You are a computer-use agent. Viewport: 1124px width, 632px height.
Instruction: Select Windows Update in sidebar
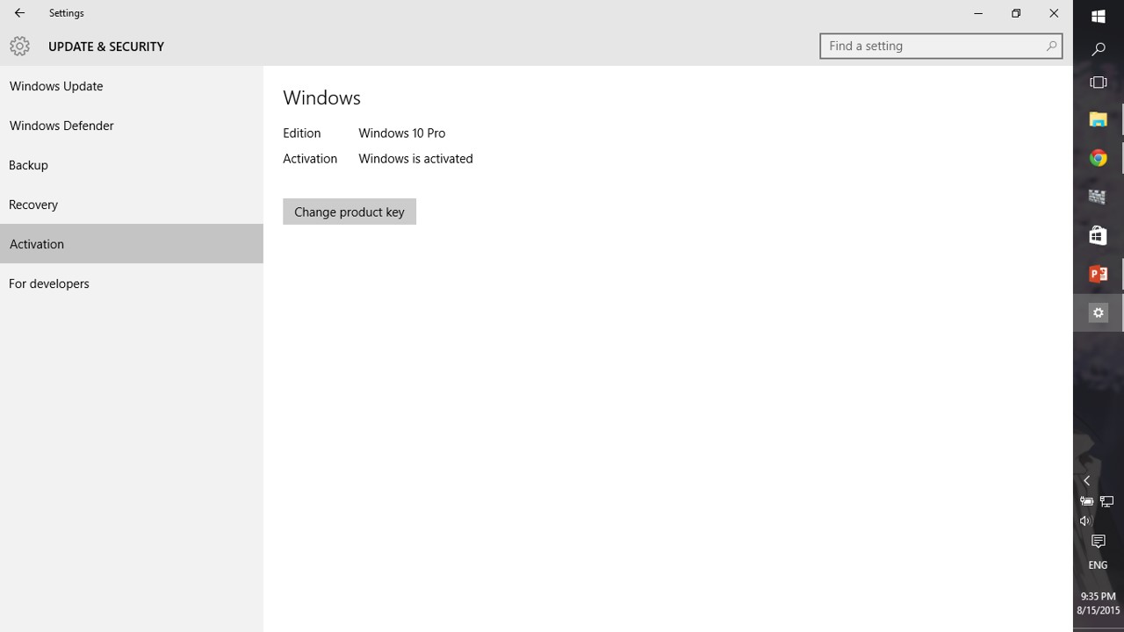[x=56, y=86]
